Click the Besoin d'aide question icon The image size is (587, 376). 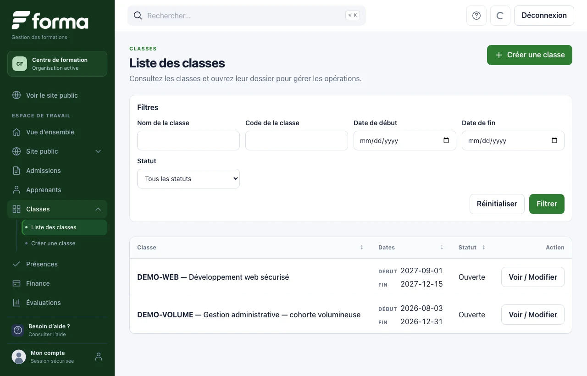18,330
